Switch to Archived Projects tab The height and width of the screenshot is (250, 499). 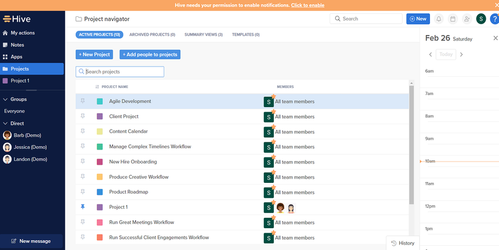(152, 35)
